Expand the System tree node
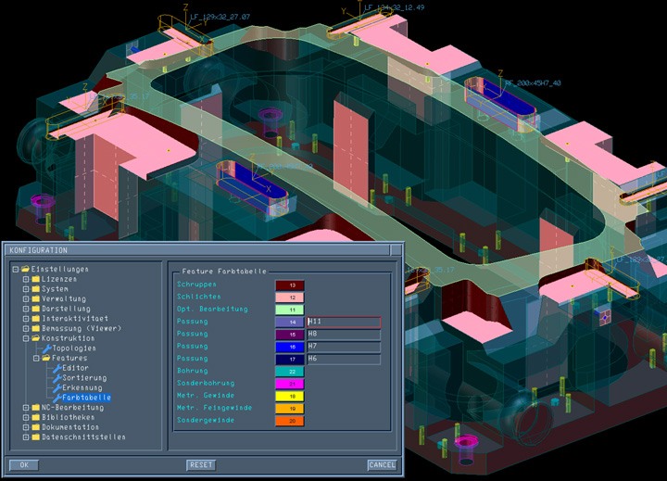Screen dimensions: 667x481 [26, 289]
